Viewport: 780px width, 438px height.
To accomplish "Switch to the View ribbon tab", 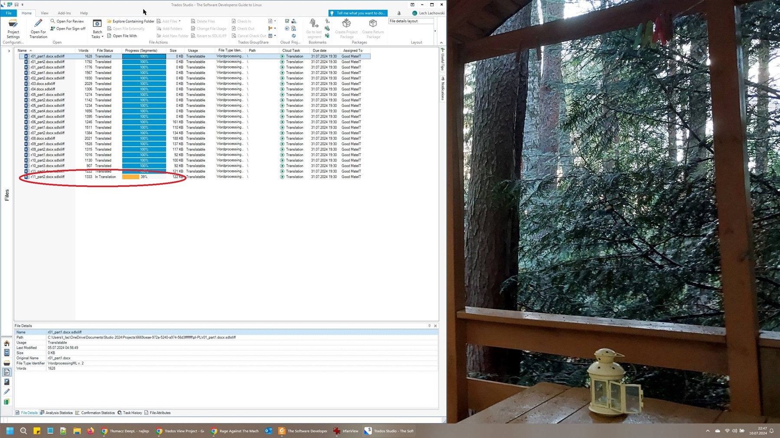I will click(x=44, y=13).
